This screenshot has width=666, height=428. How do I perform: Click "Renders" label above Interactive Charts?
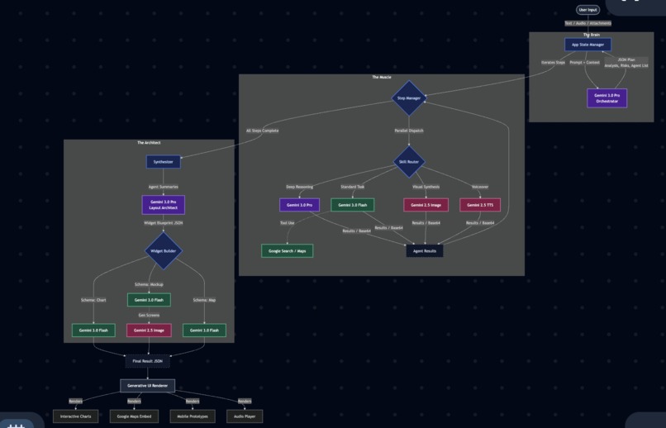coord(75,402)
